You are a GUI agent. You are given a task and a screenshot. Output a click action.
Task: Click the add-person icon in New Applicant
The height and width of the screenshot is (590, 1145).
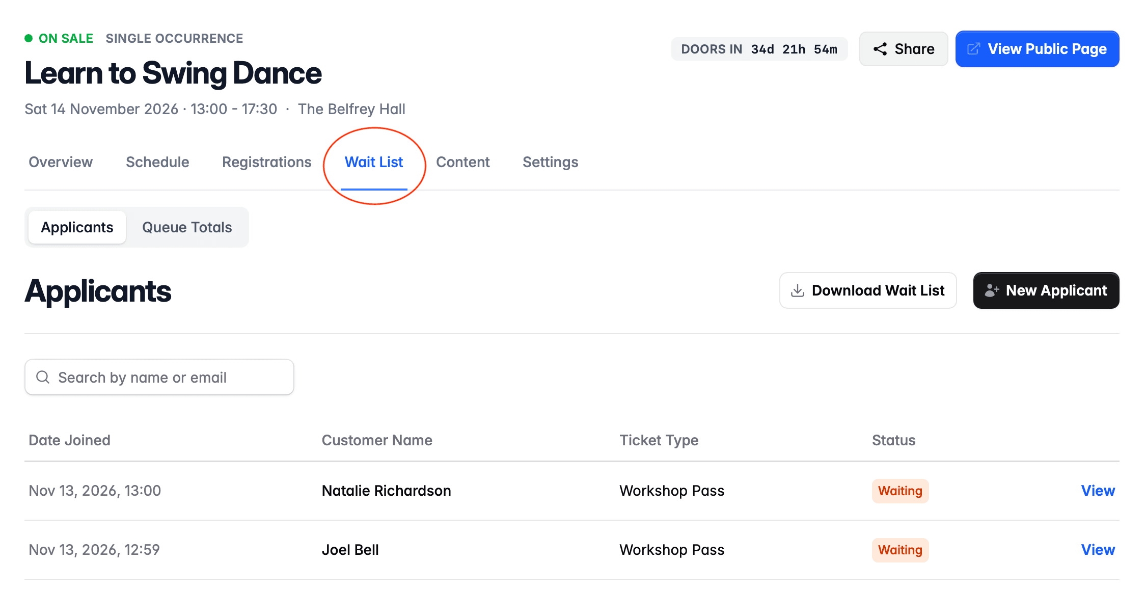(992, 290)
